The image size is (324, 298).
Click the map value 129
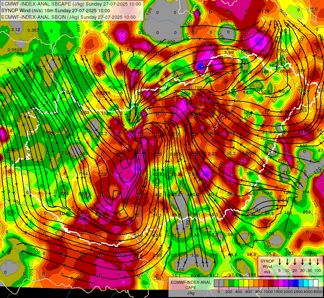click(289, 233)
